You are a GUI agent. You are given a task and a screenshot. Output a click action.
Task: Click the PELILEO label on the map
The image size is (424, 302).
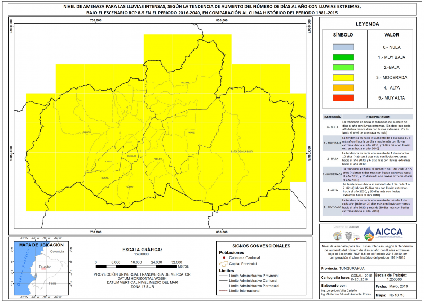[x=157, y=159]
